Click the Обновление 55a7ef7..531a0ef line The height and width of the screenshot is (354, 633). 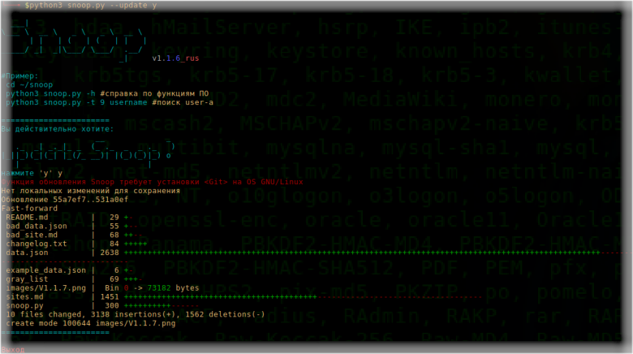coord(65,200)
